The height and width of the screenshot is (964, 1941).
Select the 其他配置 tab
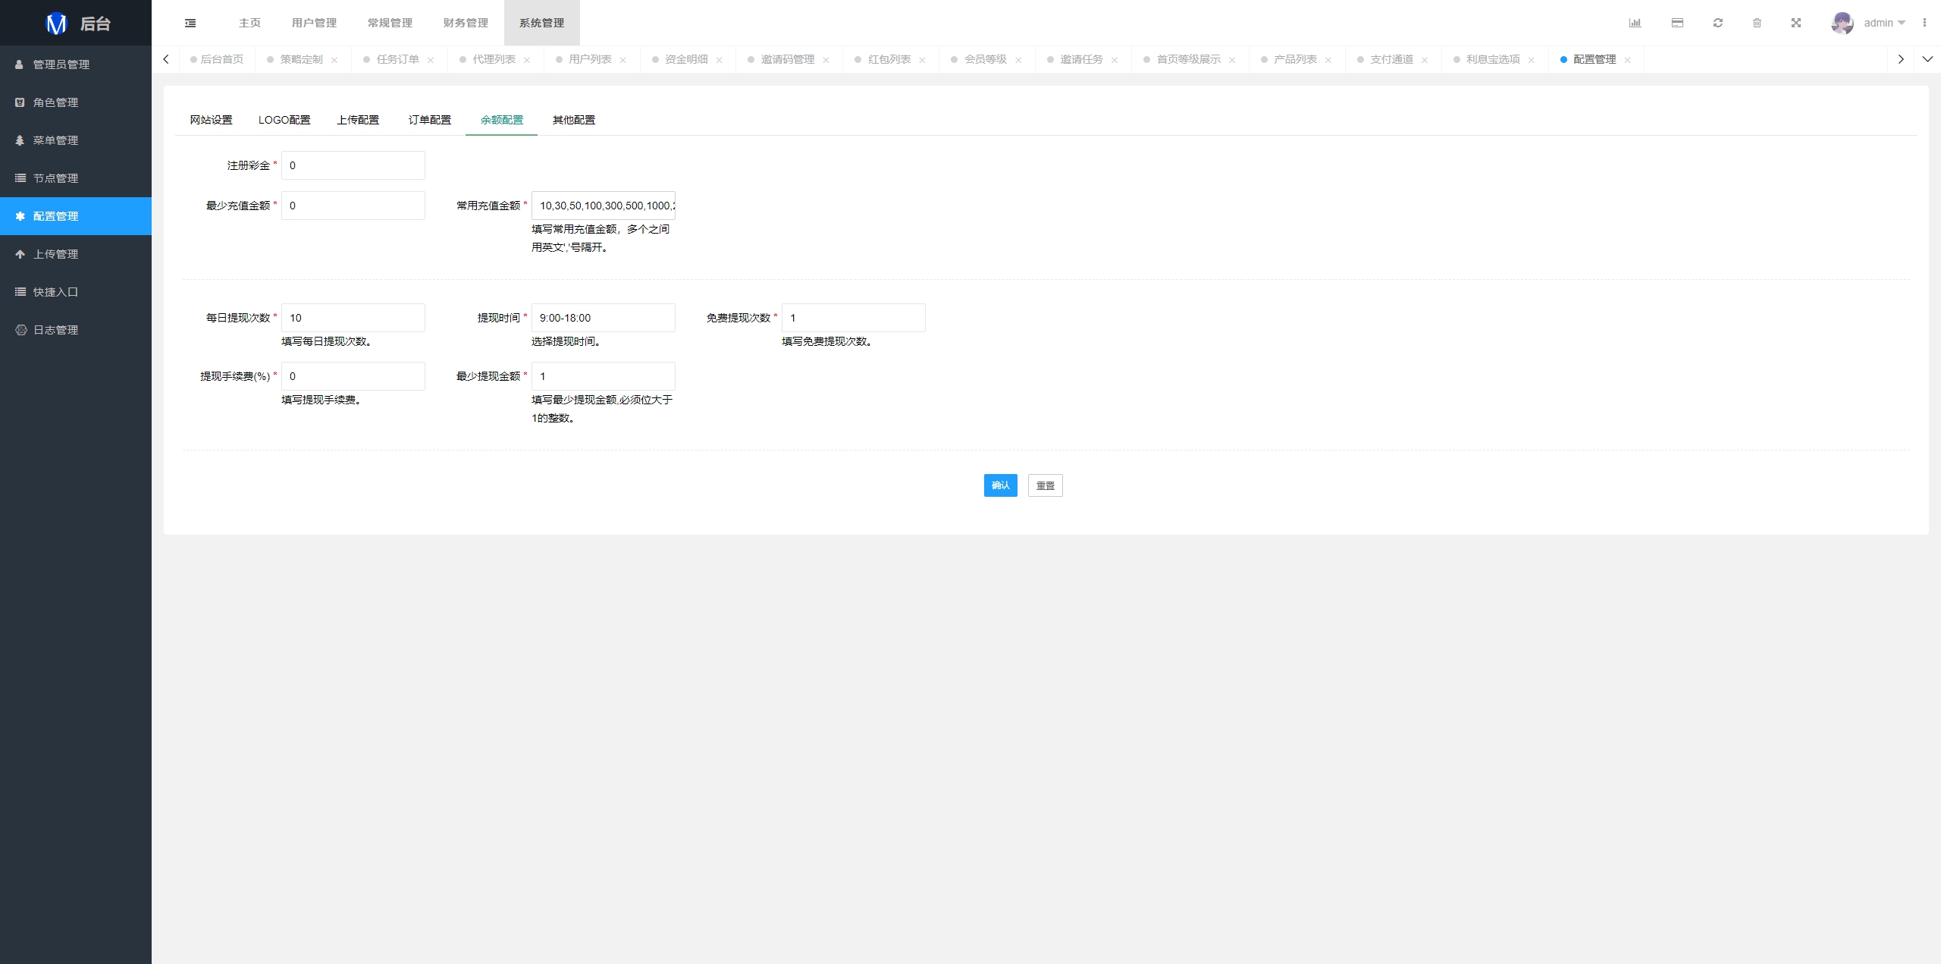[573, 119]
